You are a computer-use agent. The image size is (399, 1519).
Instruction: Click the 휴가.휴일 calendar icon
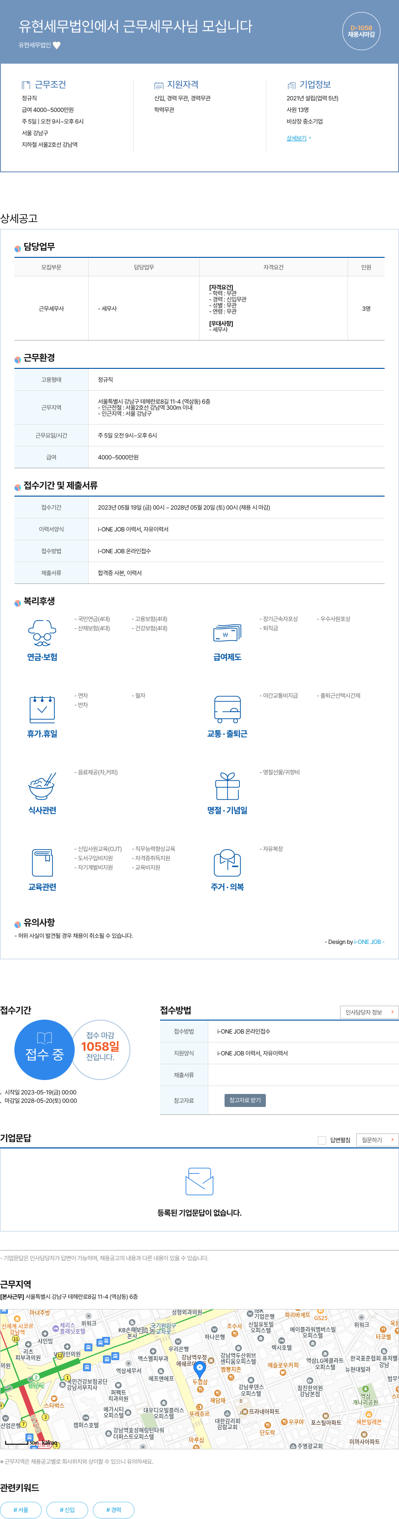[42, 709]
